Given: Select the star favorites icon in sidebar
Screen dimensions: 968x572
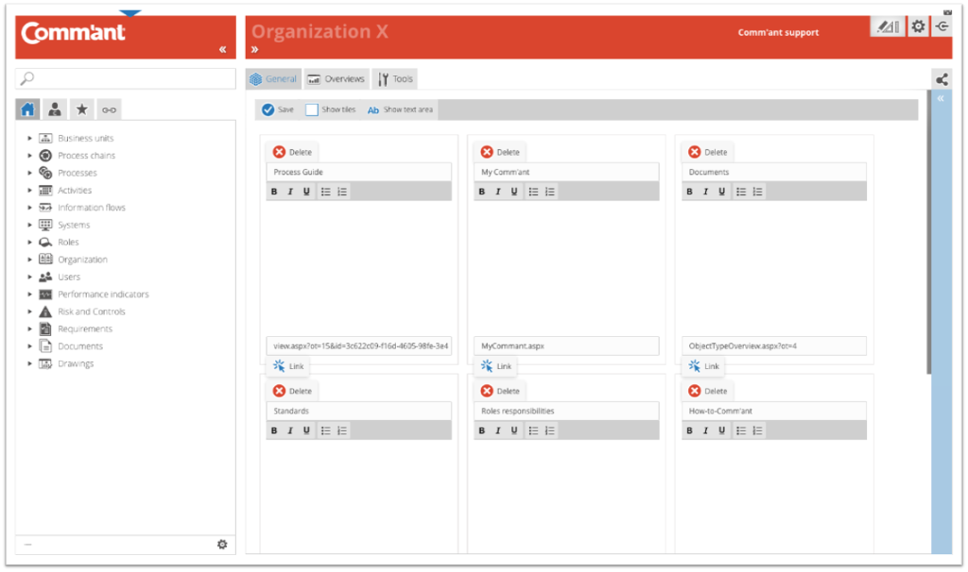Looking at the screenshot, I should coord(81,109).
